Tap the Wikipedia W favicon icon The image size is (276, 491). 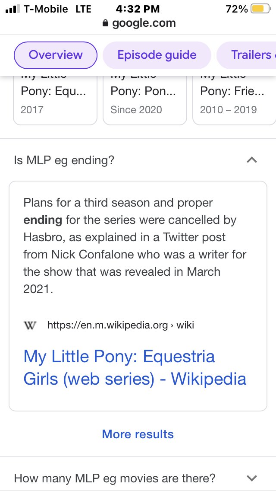[x=30, y=325]
